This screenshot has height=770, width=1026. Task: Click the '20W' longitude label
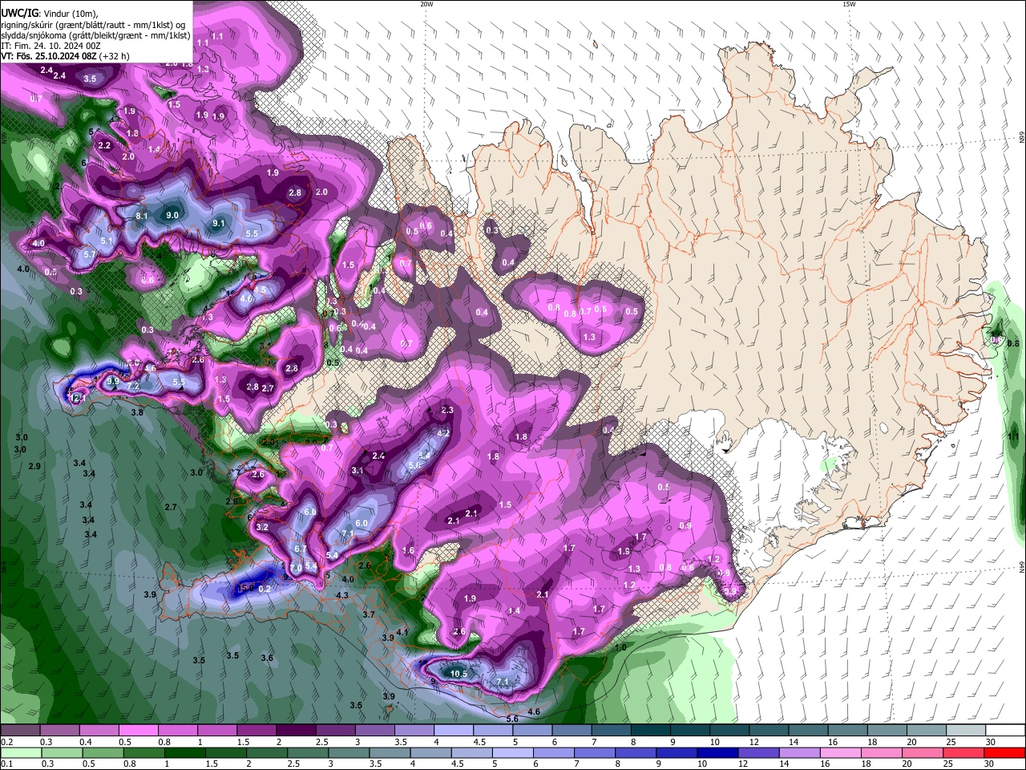coord(426,4)
